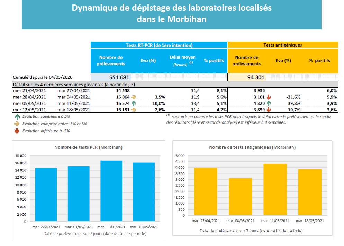The height and width of the screenshot is (246, 344).
Task: Click the orange arrow next to 16 151
Action: click(x=133, y=109)
